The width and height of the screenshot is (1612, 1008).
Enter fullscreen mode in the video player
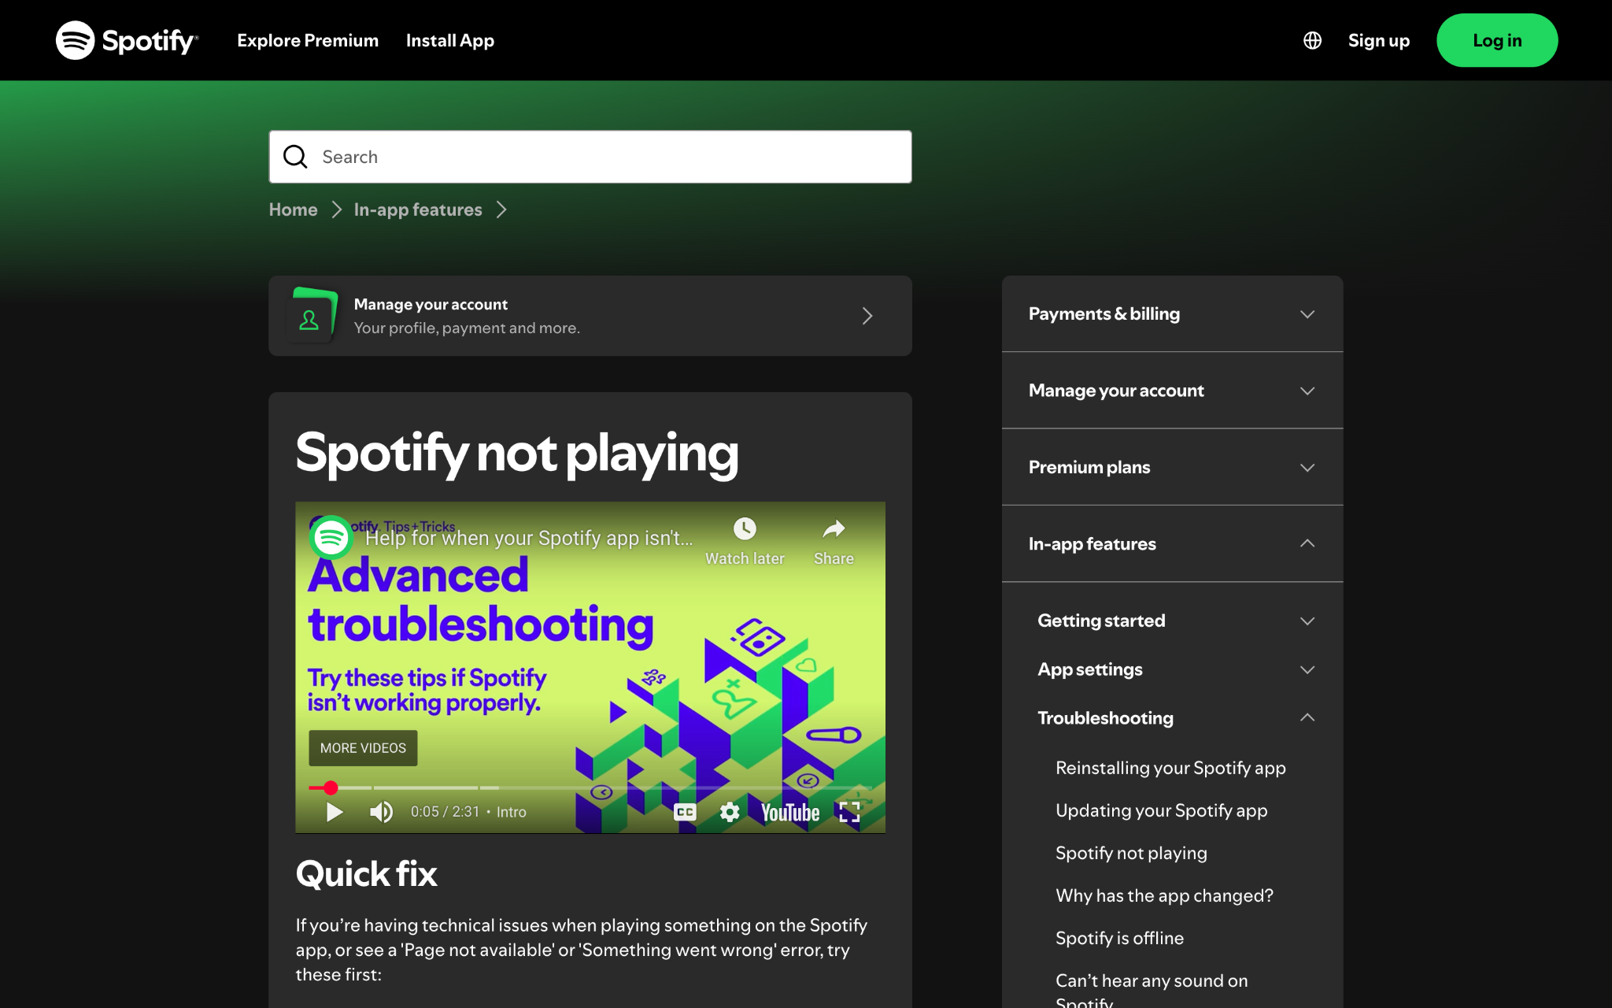point(849,812)
